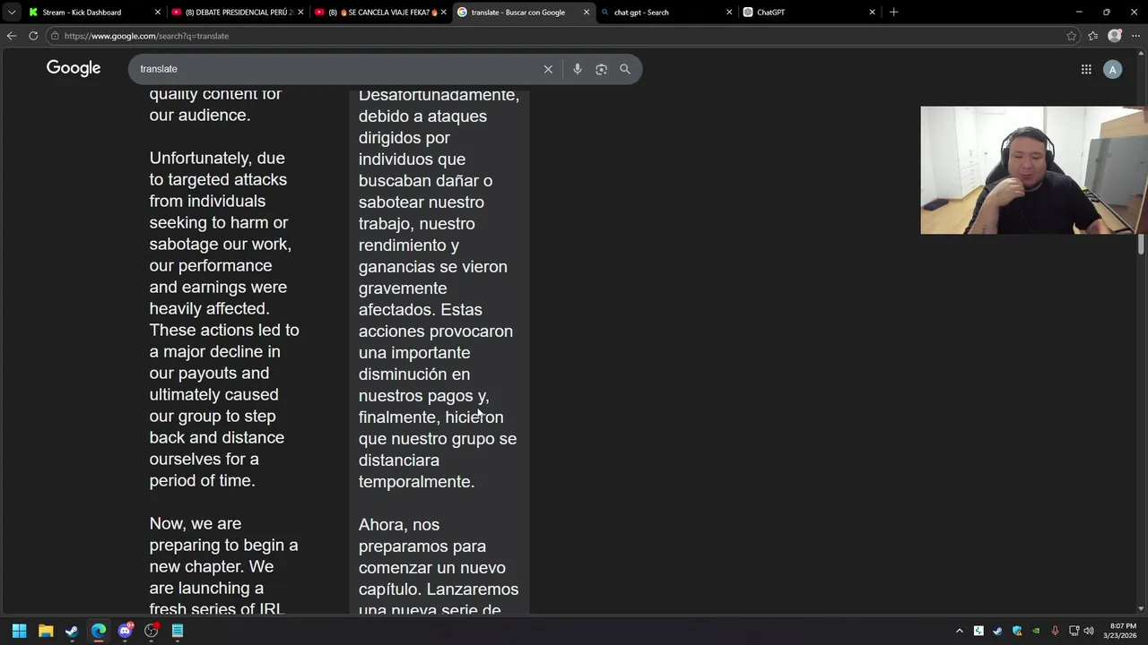The height and width of the screenshot is (645, 1148).
Task: Open the browser profile icon
Action: [1115, 36]
